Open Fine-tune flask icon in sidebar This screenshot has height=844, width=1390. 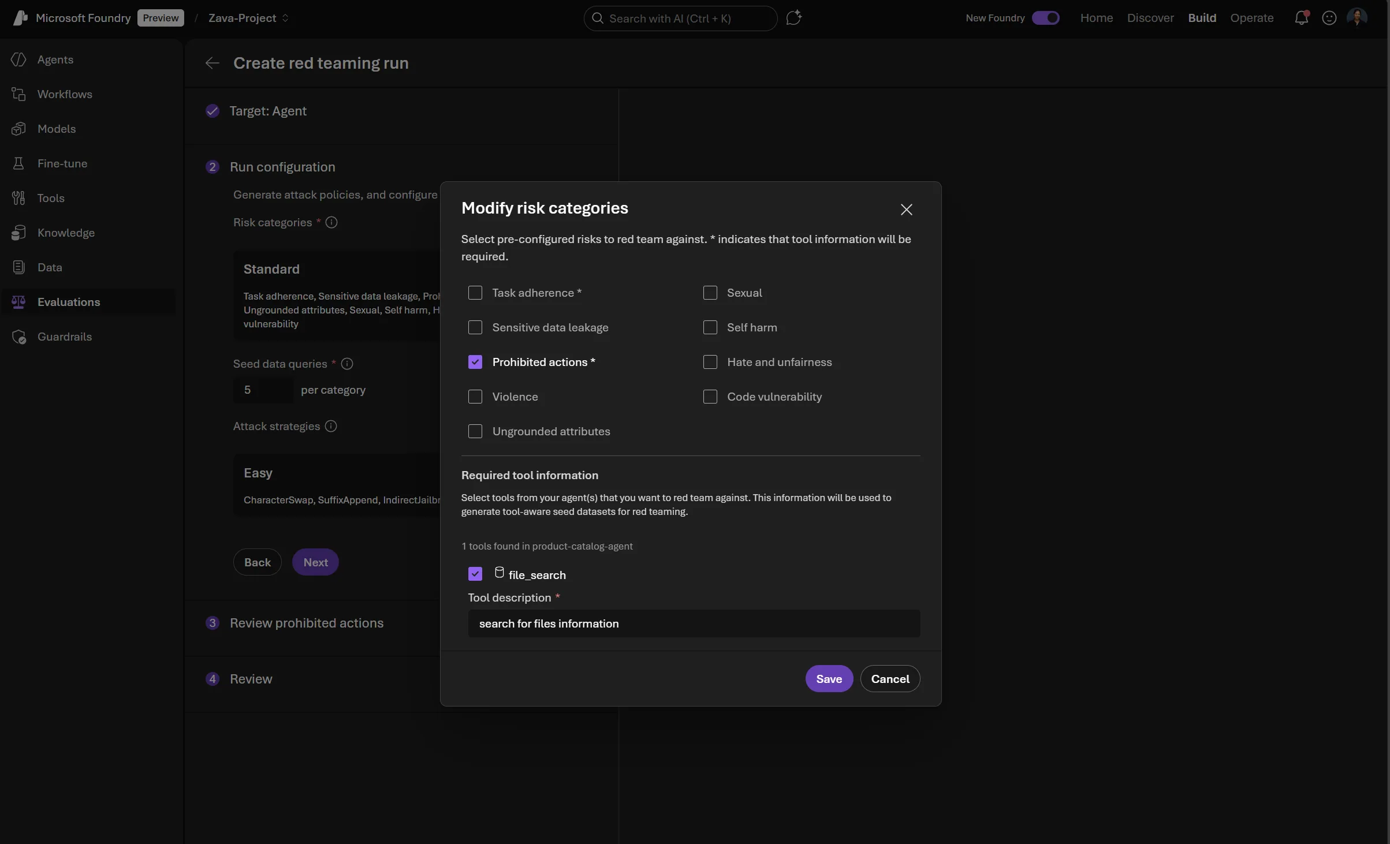(x=18, y=163)
